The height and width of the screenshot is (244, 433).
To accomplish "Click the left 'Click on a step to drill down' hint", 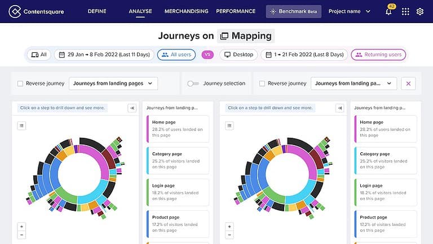I will tap(63, 108).
